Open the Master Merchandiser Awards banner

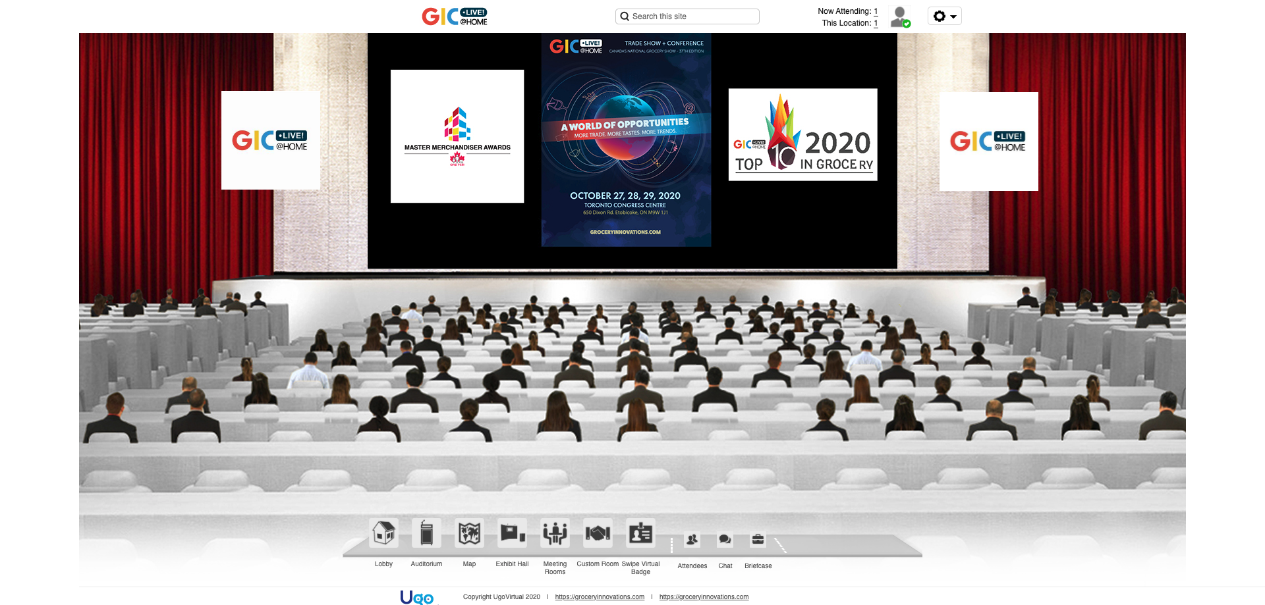pyautogui.click(x=457, y=136)
